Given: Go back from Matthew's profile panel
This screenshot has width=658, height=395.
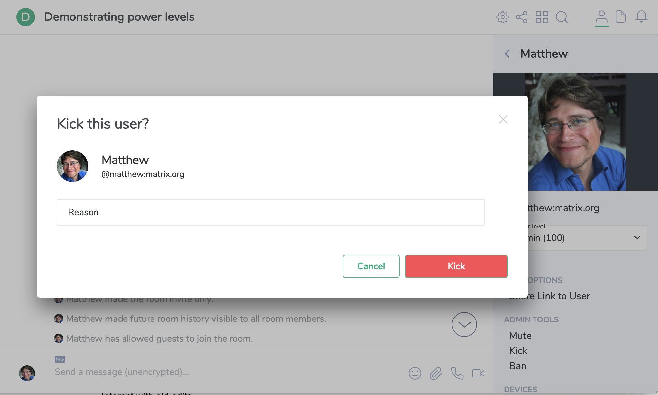Looking at the screenshot, I should coord(507,54).
